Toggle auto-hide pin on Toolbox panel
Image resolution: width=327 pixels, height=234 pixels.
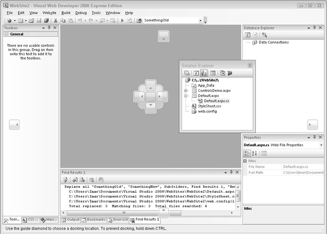click(x=49, y=28)
